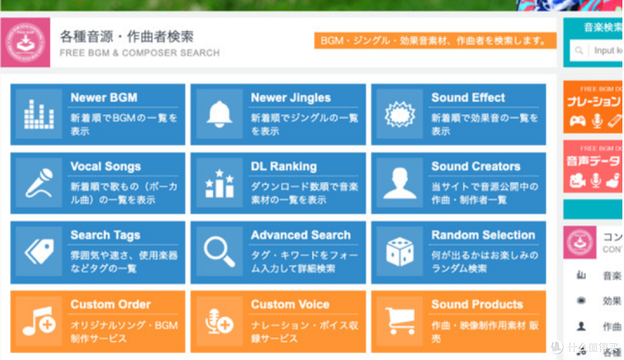Click the sidebar person icon next to 作曲
The width and height of the screenshot is (624, 360).
point(581,326)
